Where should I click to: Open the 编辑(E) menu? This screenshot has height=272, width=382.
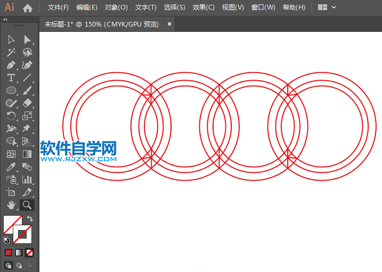click(86, 7)
